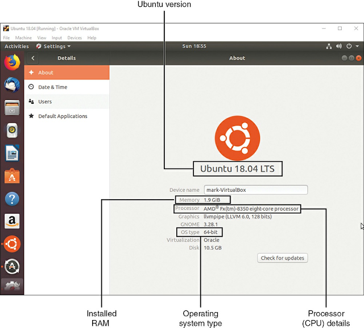Click the OS type value 64-bit
Image resolution: width=364 pixels, height=328 pixels.
(210, 232)
